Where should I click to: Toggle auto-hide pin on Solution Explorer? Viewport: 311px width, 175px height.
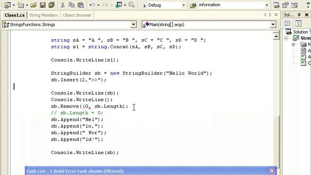click(299, 15)
